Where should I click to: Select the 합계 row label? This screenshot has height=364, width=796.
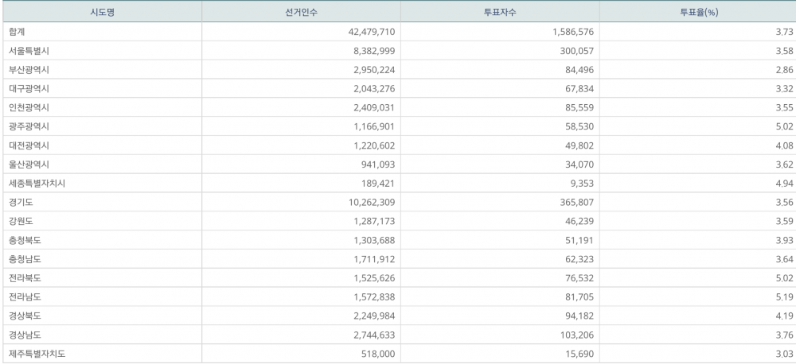click(18, 32)
